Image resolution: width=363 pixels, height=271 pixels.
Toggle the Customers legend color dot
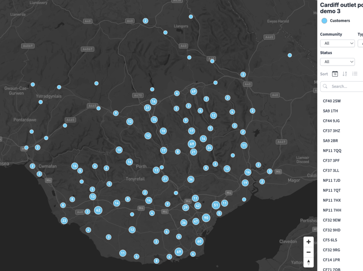point(324,21)
